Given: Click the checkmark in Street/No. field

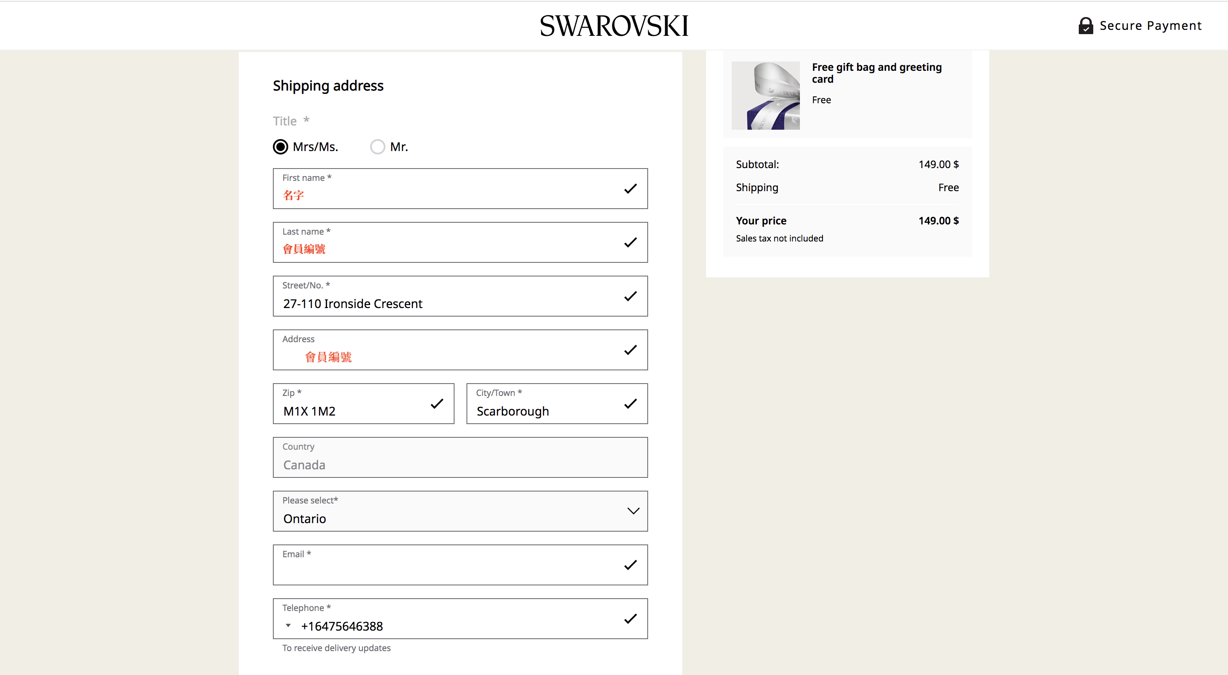Looking at the screenshot, I should click(x=630, y=296).
